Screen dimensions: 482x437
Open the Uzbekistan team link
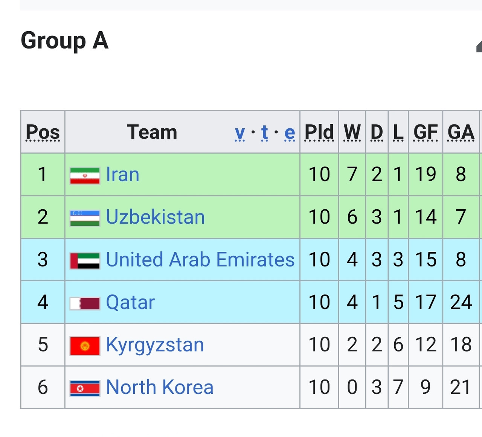coord(156,217)
